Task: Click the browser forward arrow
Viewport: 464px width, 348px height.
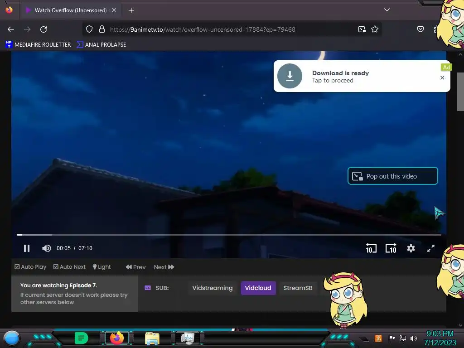Action: [27, 29]
